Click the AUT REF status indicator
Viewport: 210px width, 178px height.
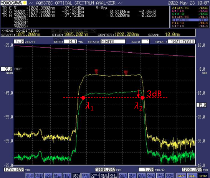coord(141,175)
